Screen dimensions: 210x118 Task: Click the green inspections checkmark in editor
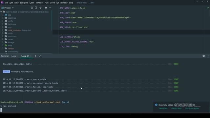pos(208,8)
